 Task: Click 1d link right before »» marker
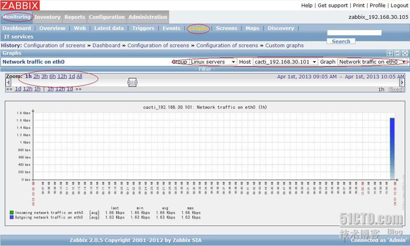click(70, 89)
